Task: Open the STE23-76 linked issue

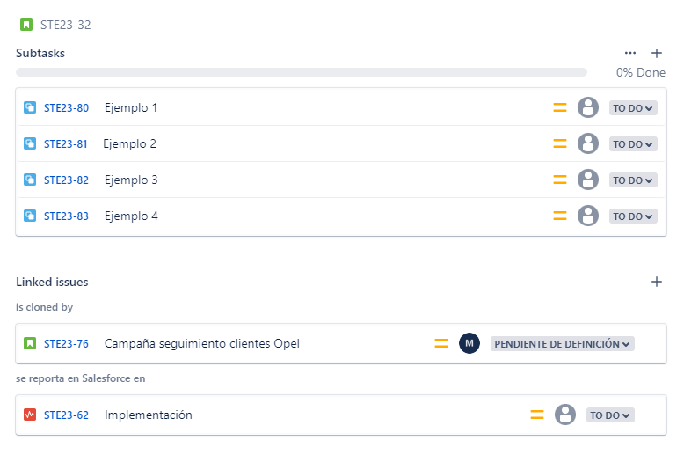Action: (66, 343)
